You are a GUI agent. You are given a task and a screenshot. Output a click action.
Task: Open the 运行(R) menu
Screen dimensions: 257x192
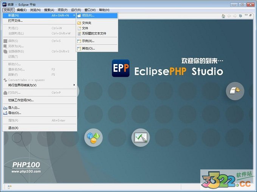click(x=76, y=10)
